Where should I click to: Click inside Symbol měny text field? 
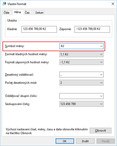tap(80, 46)
